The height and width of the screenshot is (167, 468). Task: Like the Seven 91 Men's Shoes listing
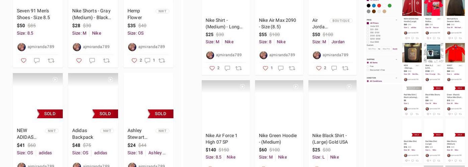23,60
